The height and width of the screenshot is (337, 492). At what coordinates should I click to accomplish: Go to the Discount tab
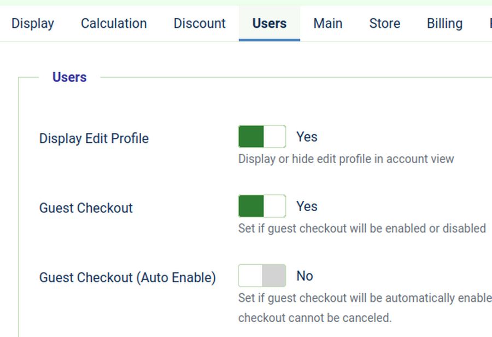[x=200, y=24]
